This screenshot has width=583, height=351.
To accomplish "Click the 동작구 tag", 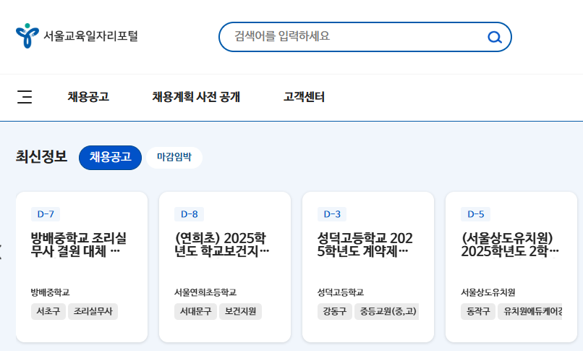I will click(x=478, y=312).
